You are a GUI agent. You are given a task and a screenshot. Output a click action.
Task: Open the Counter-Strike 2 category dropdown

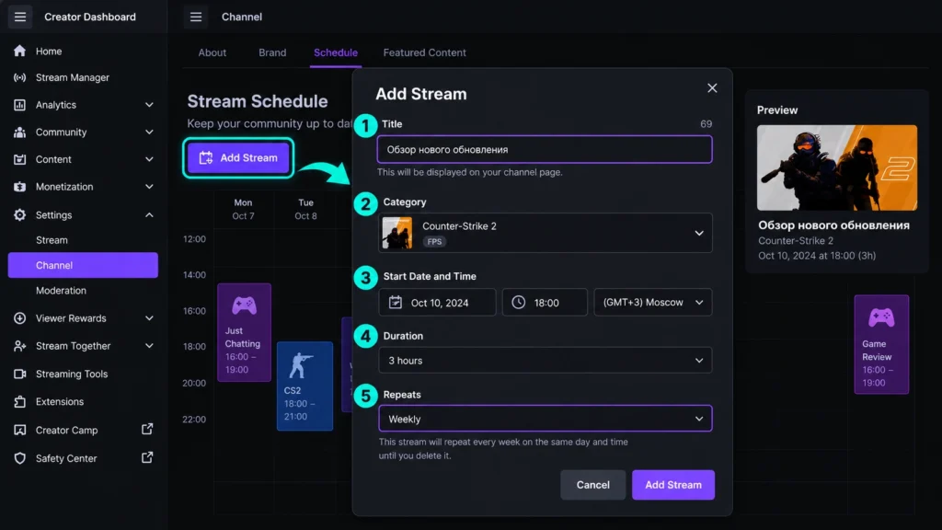[545, 233]
